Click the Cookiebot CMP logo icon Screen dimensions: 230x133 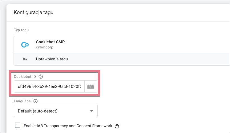tap(25, 44)
